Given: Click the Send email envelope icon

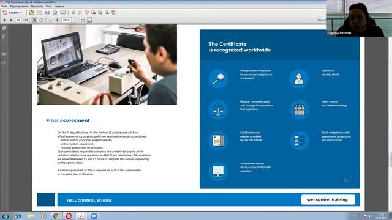Looking at the screenshot, I should tap(62, 12).
